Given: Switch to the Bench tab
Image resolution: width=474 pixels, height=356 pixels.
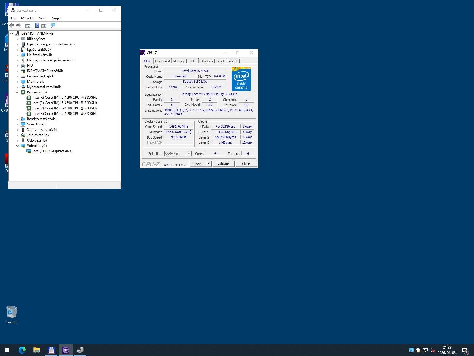Looking at the screenshot, I should tap(221, 61).
